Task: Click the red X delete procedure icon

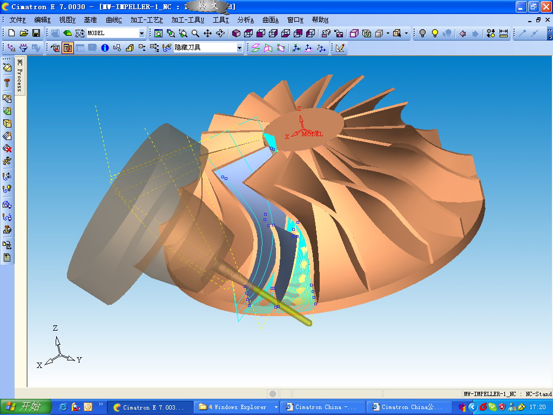Action: tap(7, 149)
